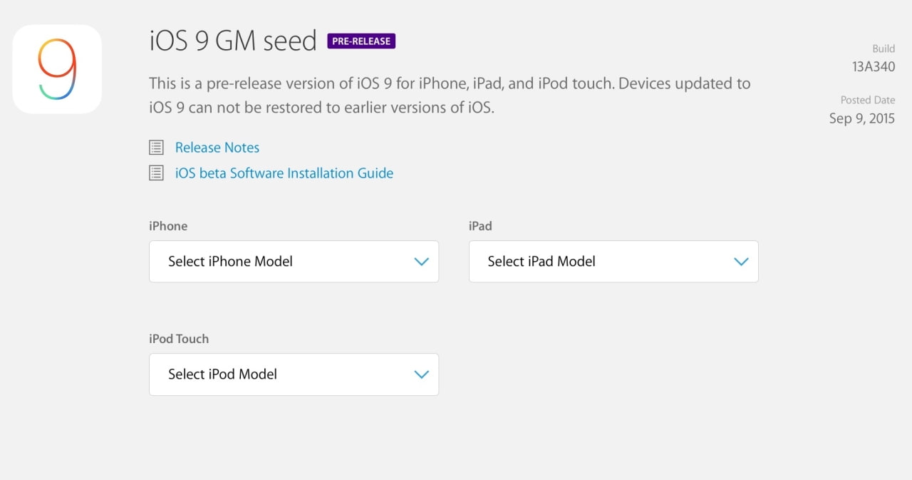Viewport: 912px width, 480px height.
Task: Open the Select iPod Model dropdown
Action: [x=294, y=374]
